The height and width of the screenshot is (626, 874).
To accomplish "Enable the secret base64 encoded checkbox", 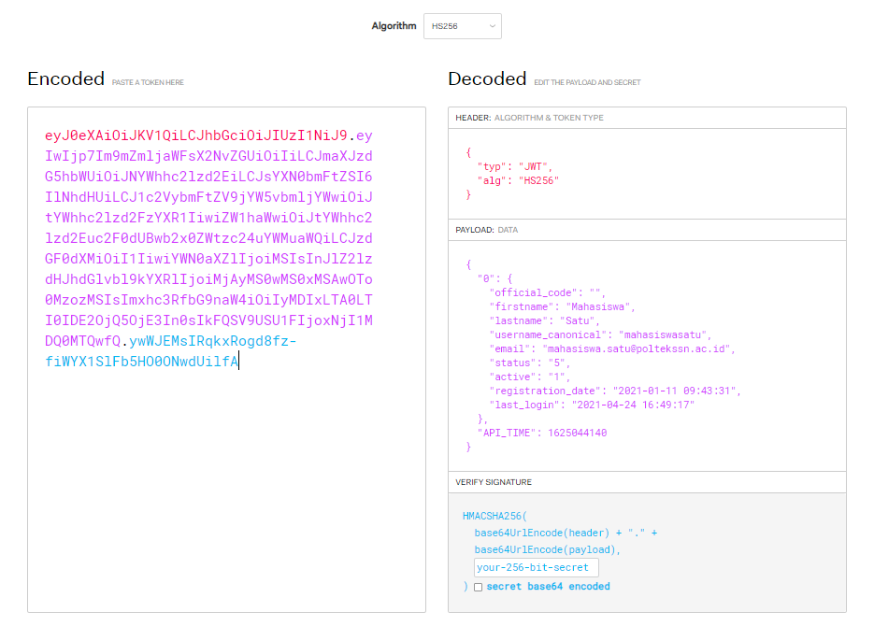I will [x=479, y=588].
